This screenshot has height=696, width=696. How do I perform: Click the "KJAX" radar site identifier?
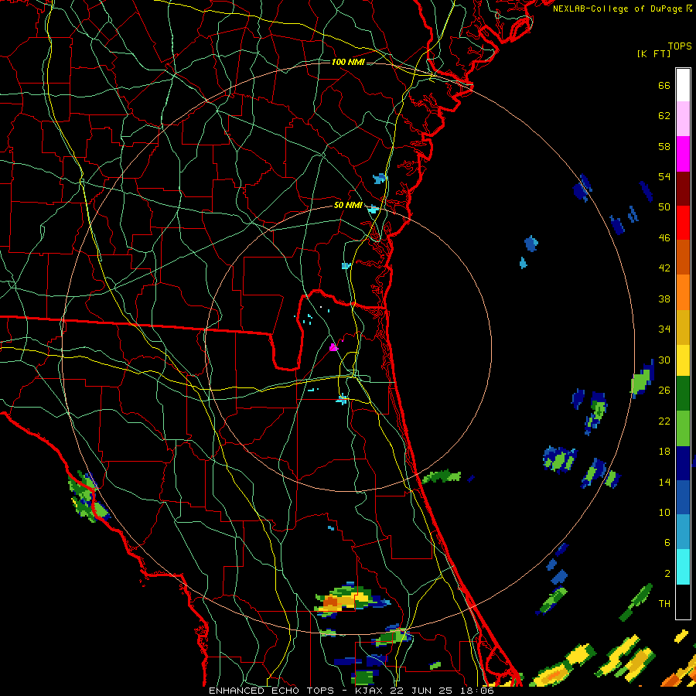pyautogui.click(x=370, y=691)
